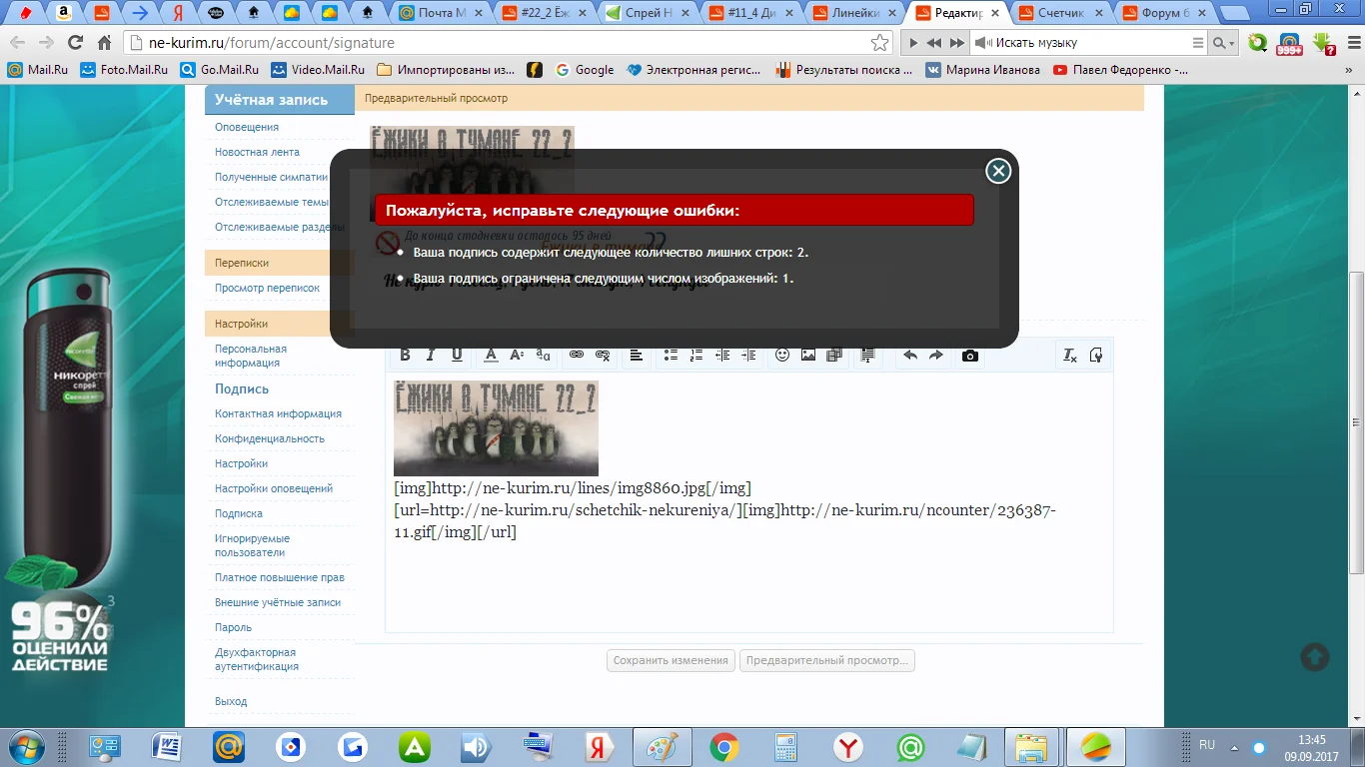This screenshot has height=767, width=1365.
Task: Go to browser home page icon
Action: click(104, 43)
